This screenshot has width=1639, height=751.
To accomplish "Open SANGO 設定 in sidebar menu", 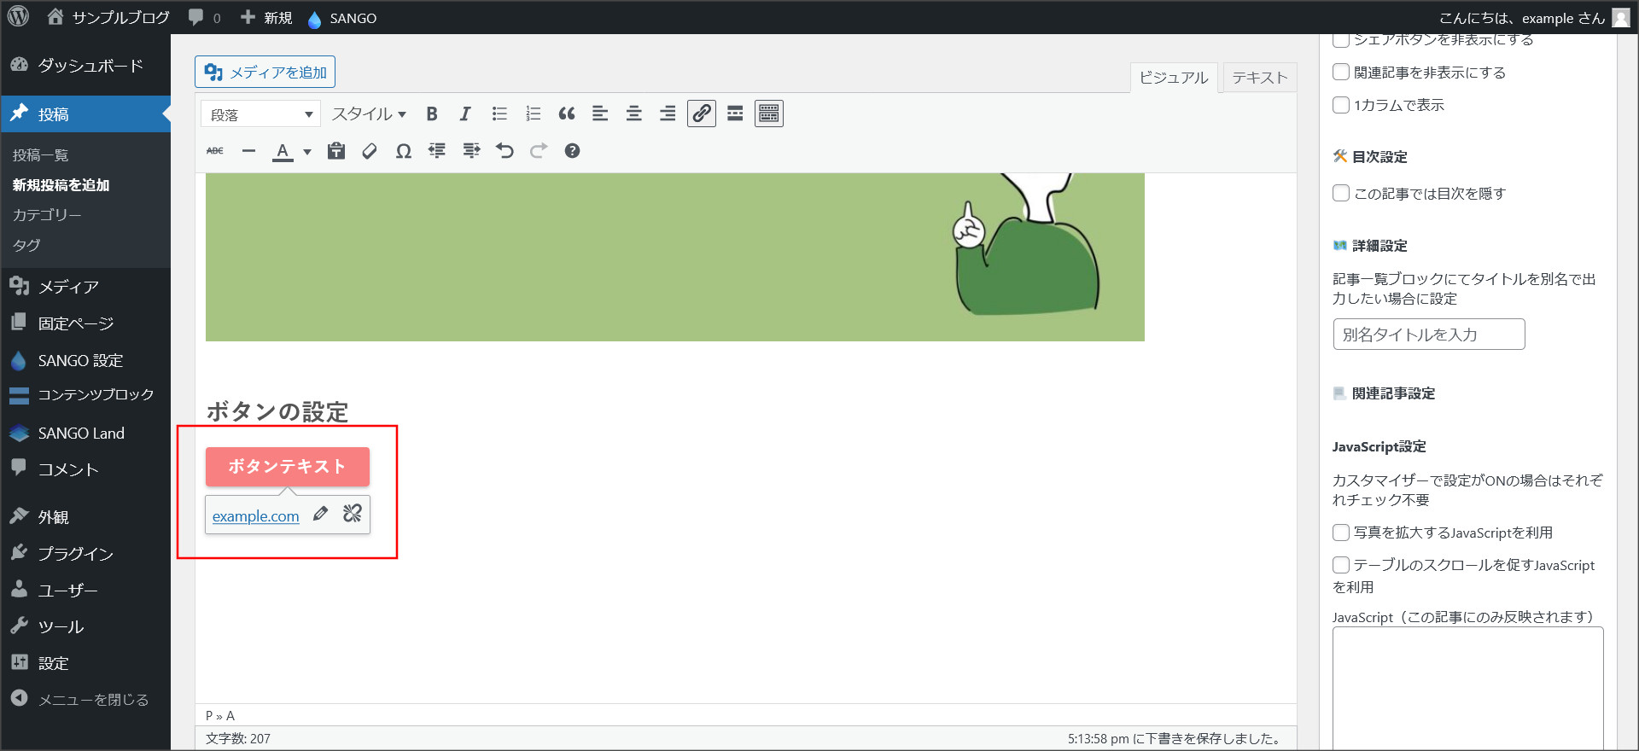I will click(80, 360).
